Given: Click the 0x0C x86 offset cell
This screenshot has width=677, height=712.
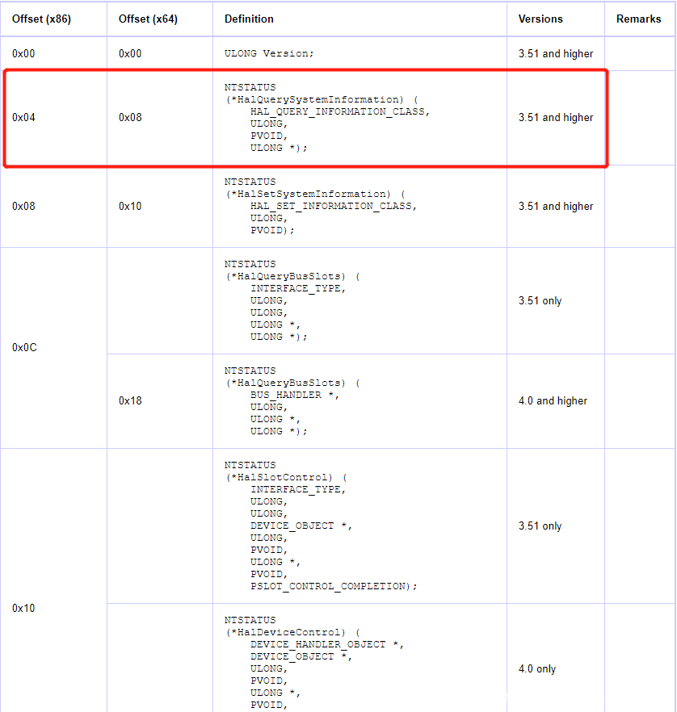Looking at the screenshot, I should click(x=24, y=347).
